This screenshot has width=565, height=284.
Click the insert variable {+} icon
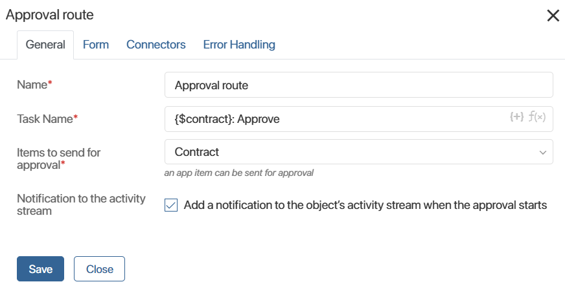[x=516, y=117]
